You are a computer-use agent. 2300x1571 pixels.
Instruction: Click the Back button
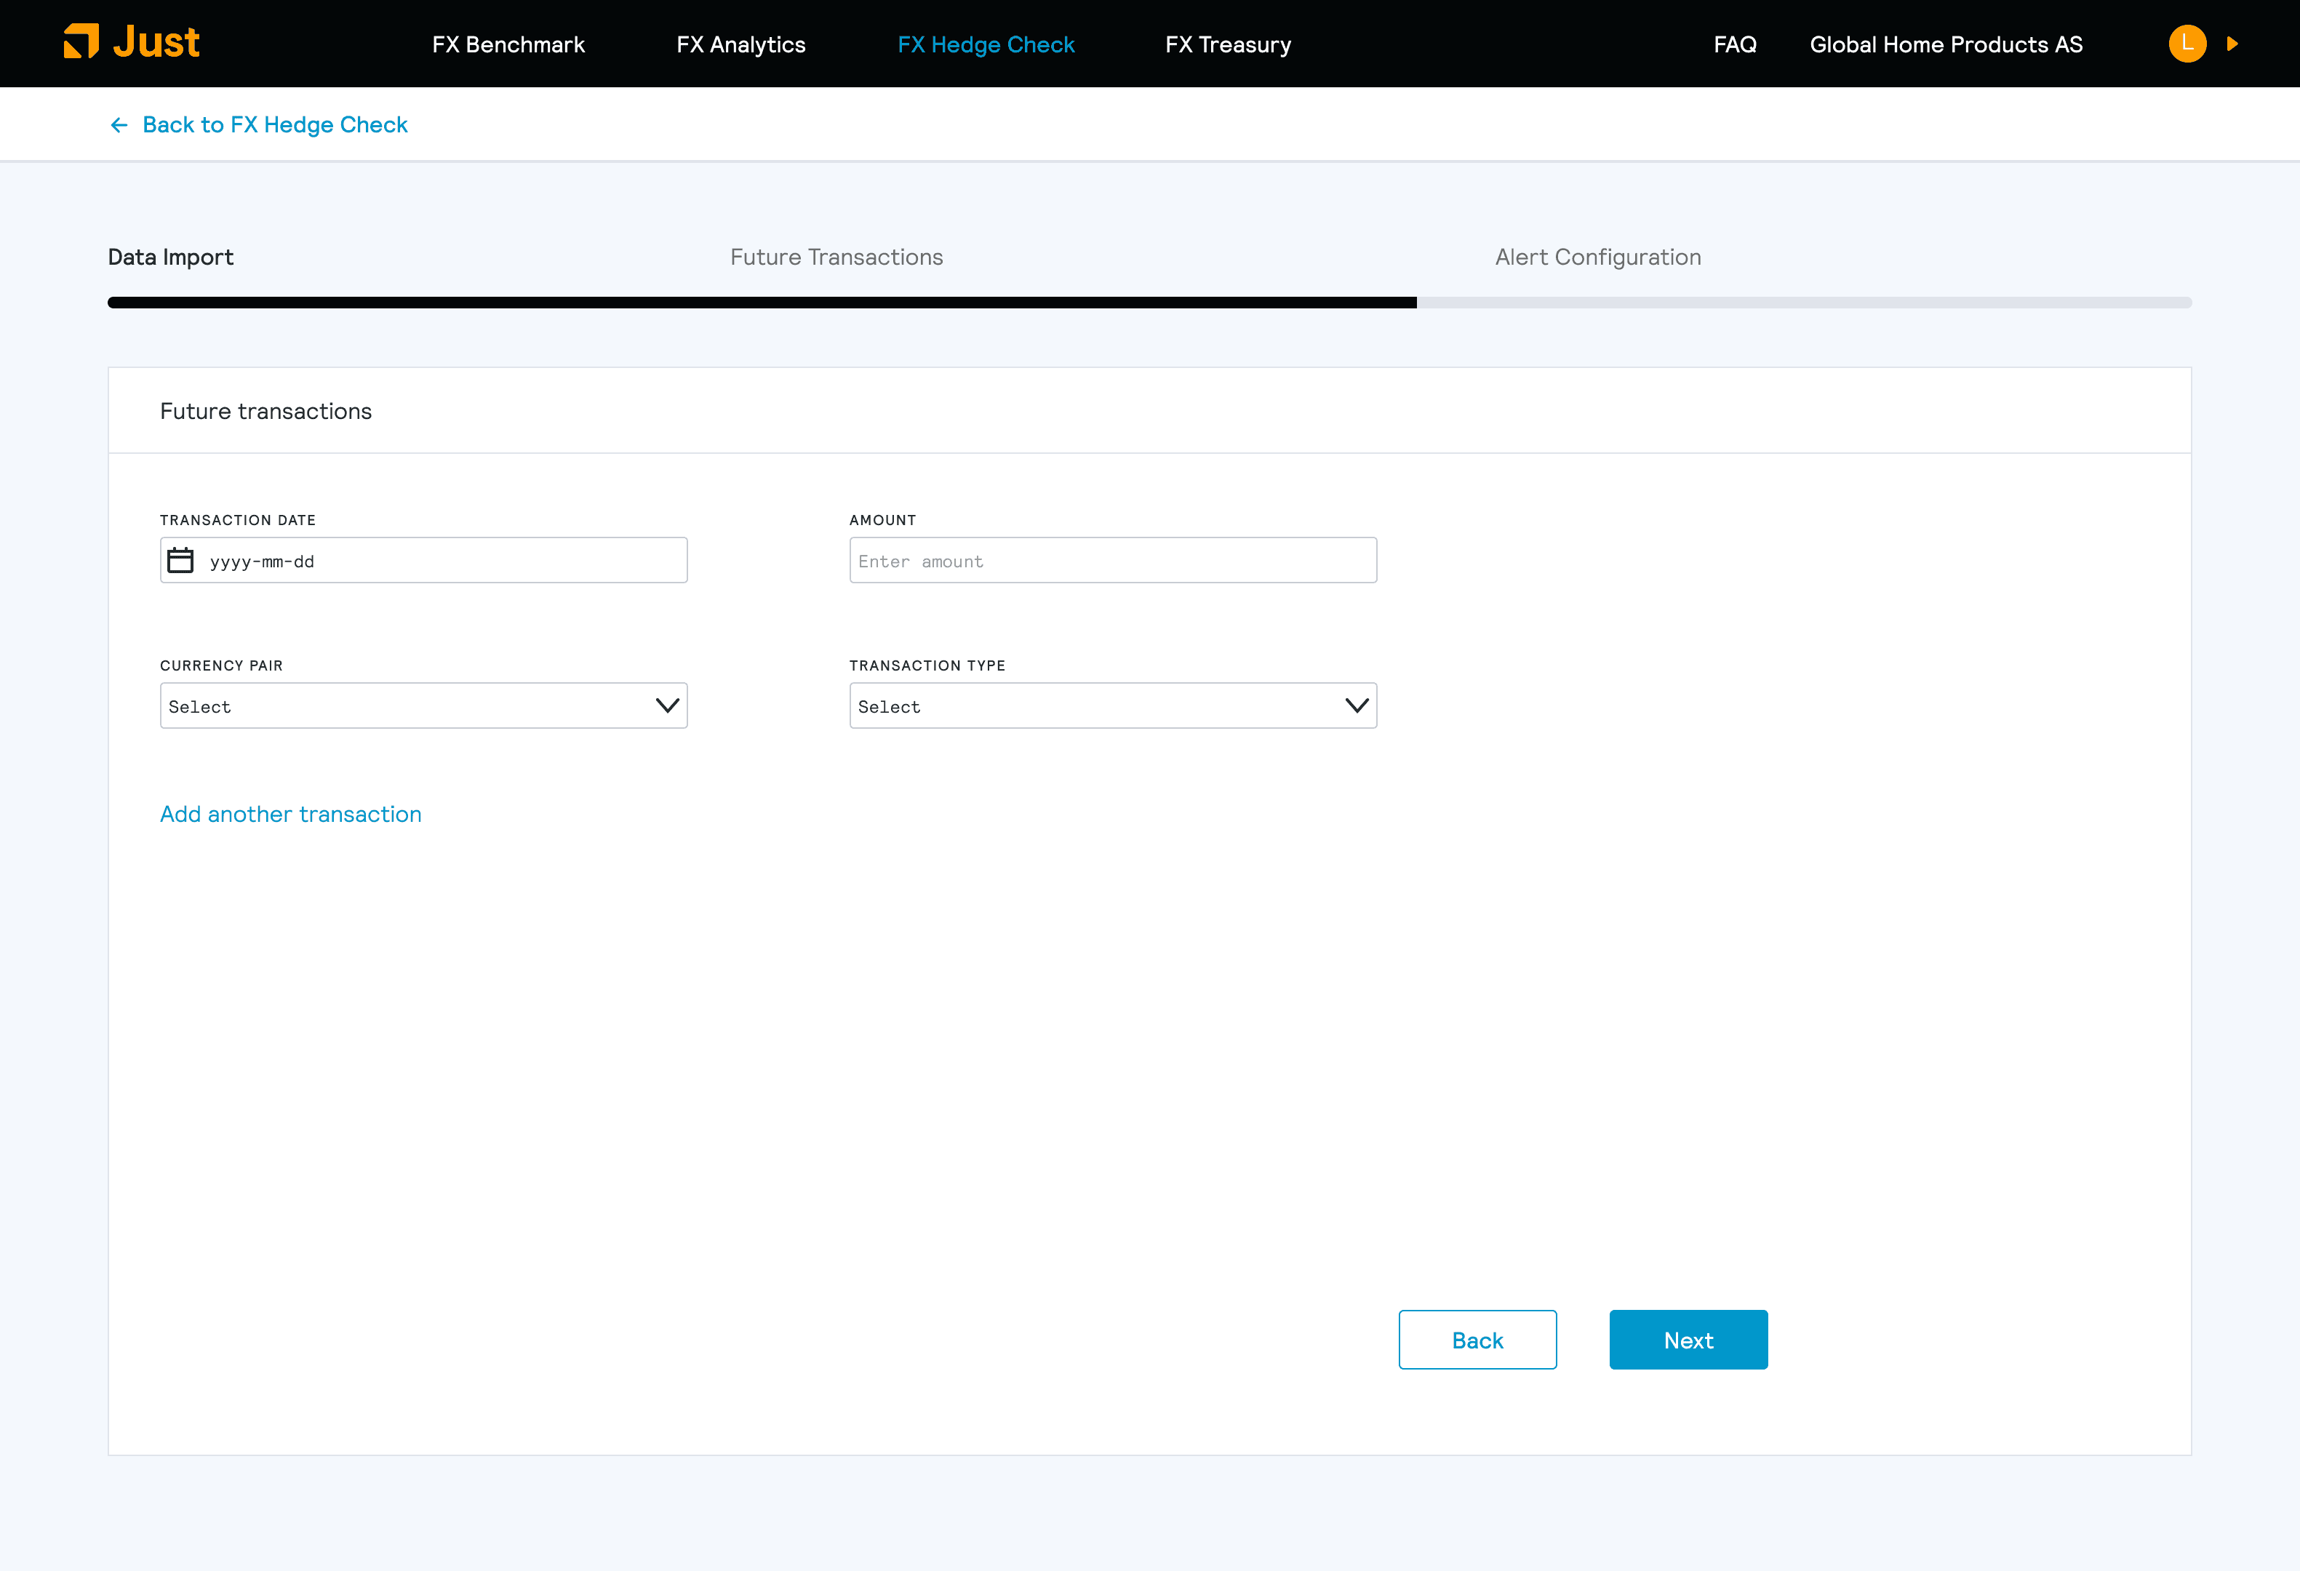point(1477,1340)
